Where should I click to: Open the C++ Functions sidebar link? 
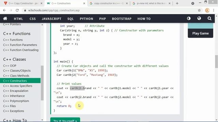[x=13, y=40]
